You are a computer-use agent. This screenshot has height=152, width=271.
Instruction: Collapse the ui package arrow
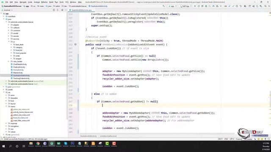point(8,42)
